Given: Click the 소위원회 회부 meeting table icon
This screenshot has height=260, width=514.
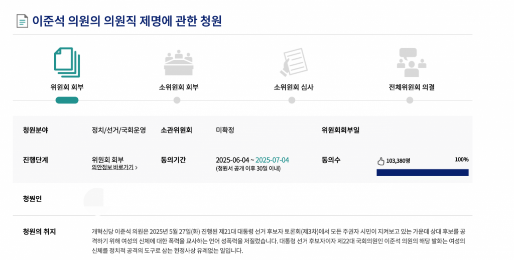Looking at the screenshot, I should pyautogui.click(x=178, y=63).
